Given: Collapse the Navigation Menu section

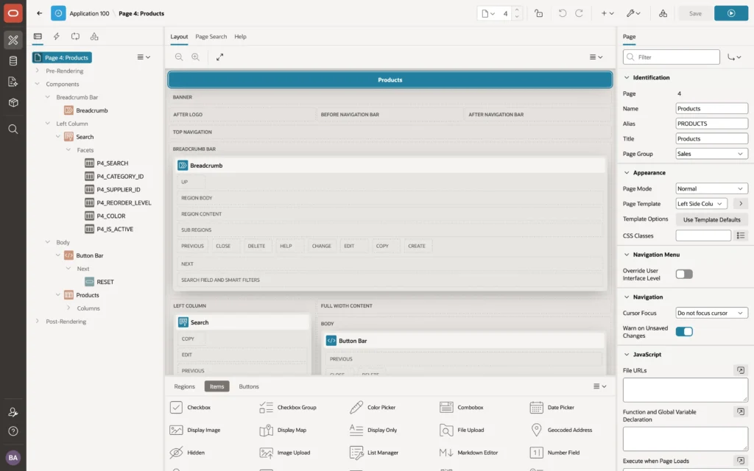Looking at the screenshot, I should point(627,255).
